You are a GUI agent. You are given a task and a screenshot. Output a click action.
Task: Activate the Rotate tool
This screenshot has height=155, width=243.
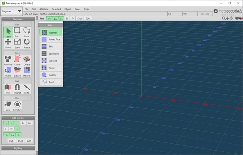(26, 44)
